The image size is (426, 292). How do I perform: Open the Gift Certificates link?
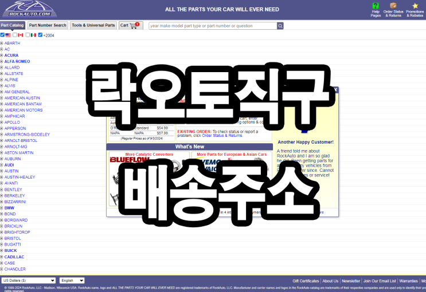(306, 281)
